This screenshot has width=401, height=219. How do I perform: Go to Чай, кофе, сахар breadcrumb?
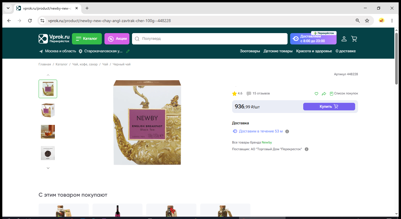[x=85, y=64]
